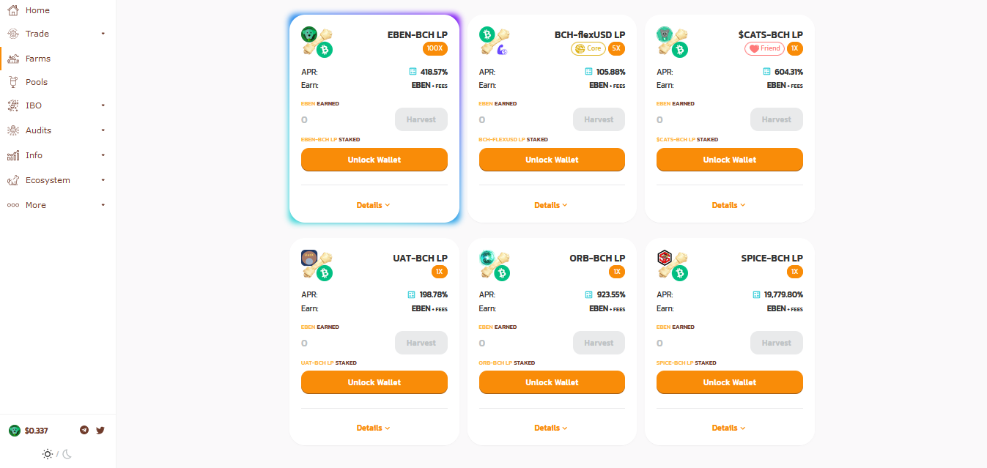
Task: Click the Pools icon in sidebar
Action: coord(12,82)
